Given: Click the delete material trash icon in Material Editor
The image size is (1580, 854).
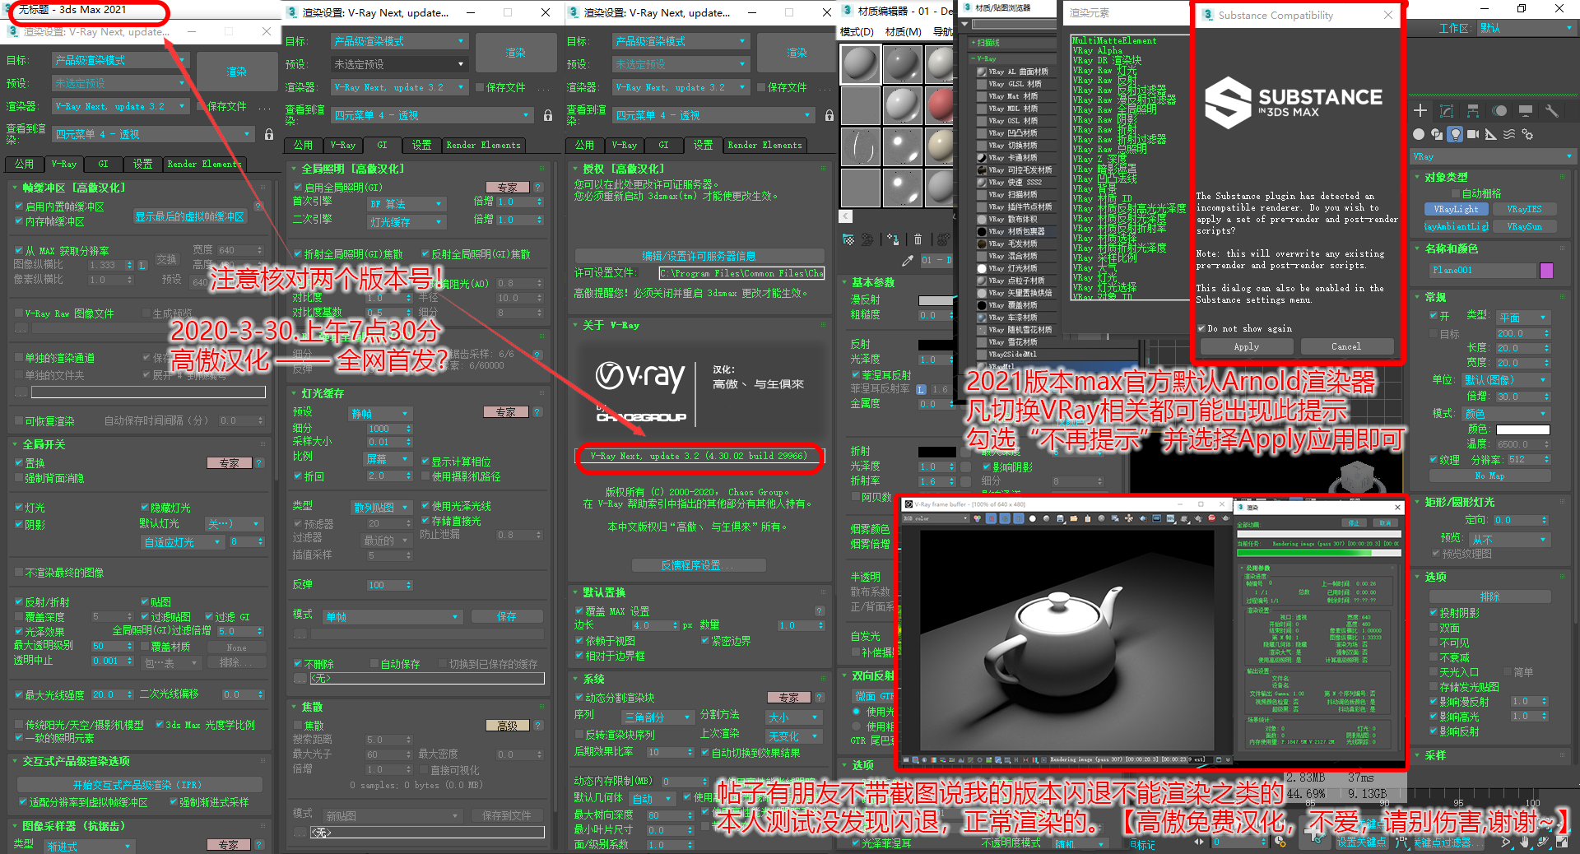Looking at the screenshot, I should tap(918, 239).
